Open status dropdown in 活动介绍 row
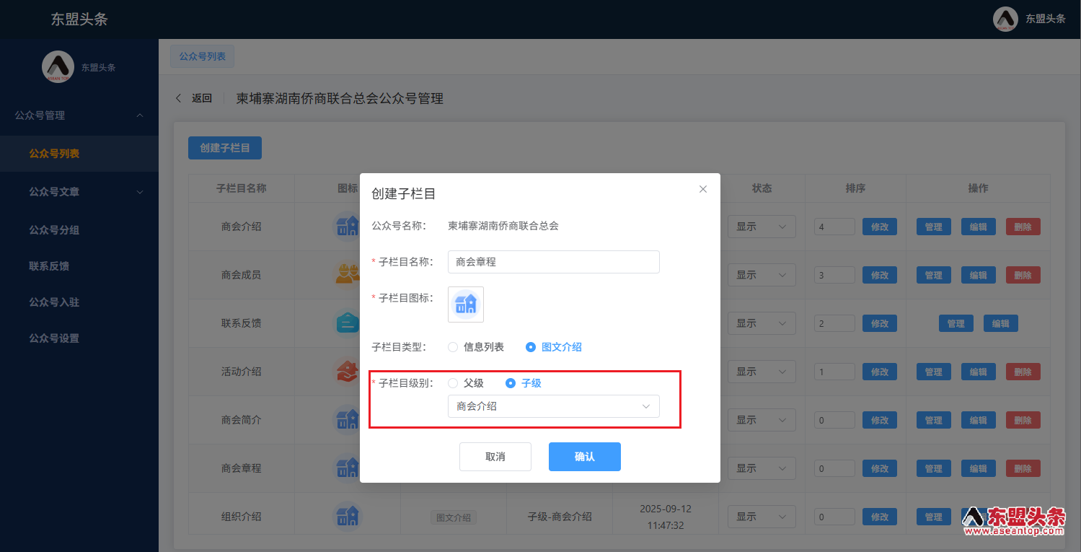 click(x=762, y=372)
